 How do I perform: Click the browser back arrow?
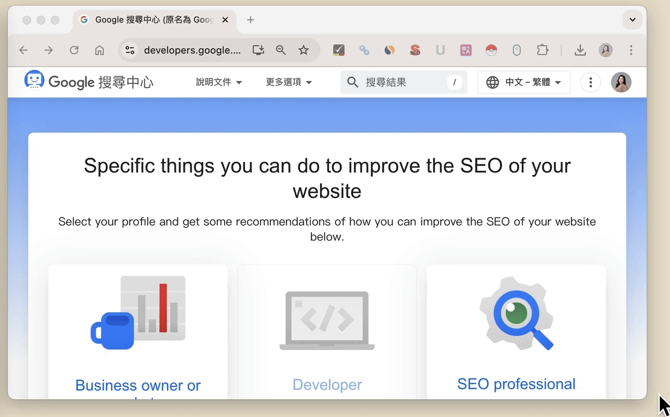coord(23,50)
